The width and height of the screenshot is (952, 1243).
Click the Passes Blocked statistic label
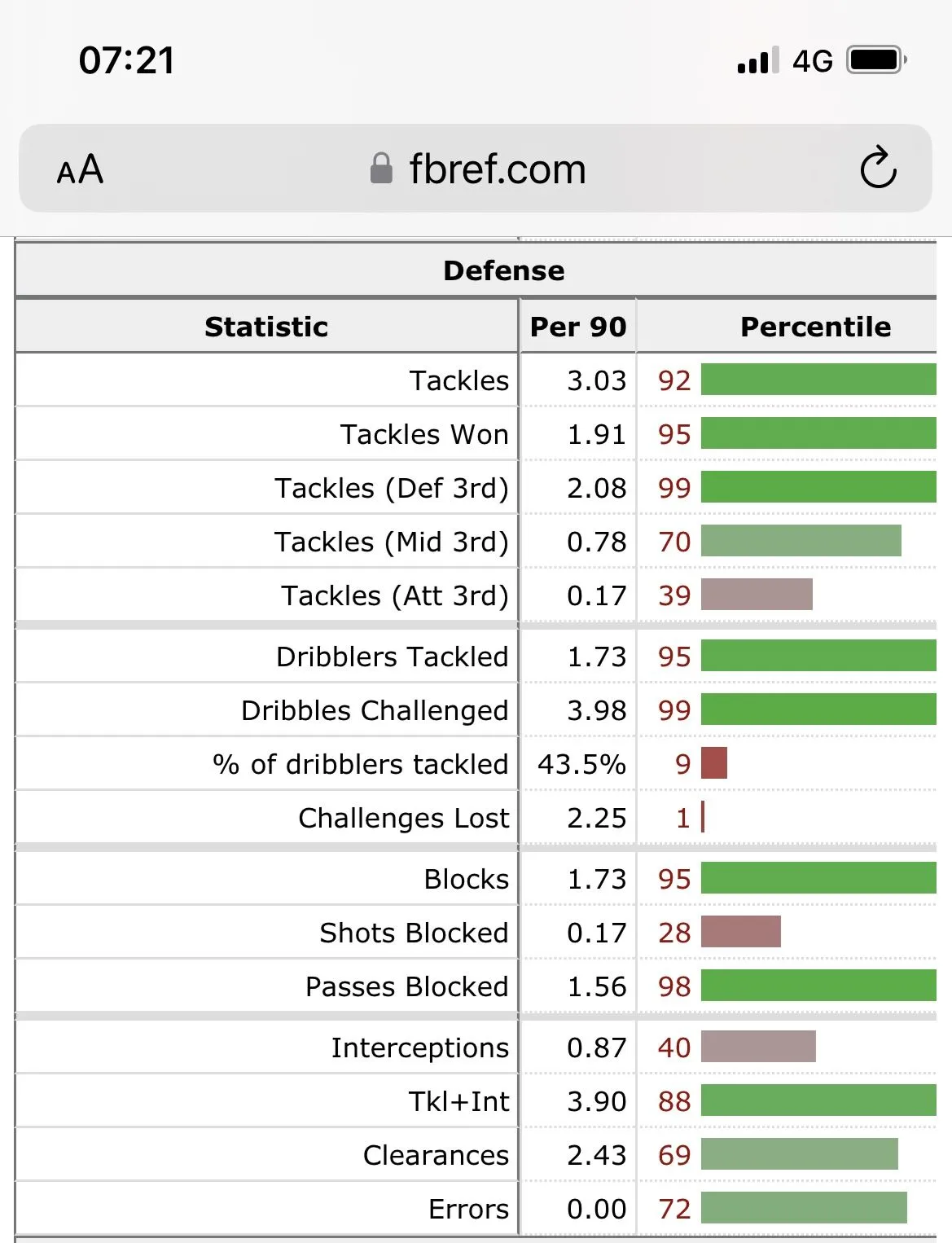(406, 986)
